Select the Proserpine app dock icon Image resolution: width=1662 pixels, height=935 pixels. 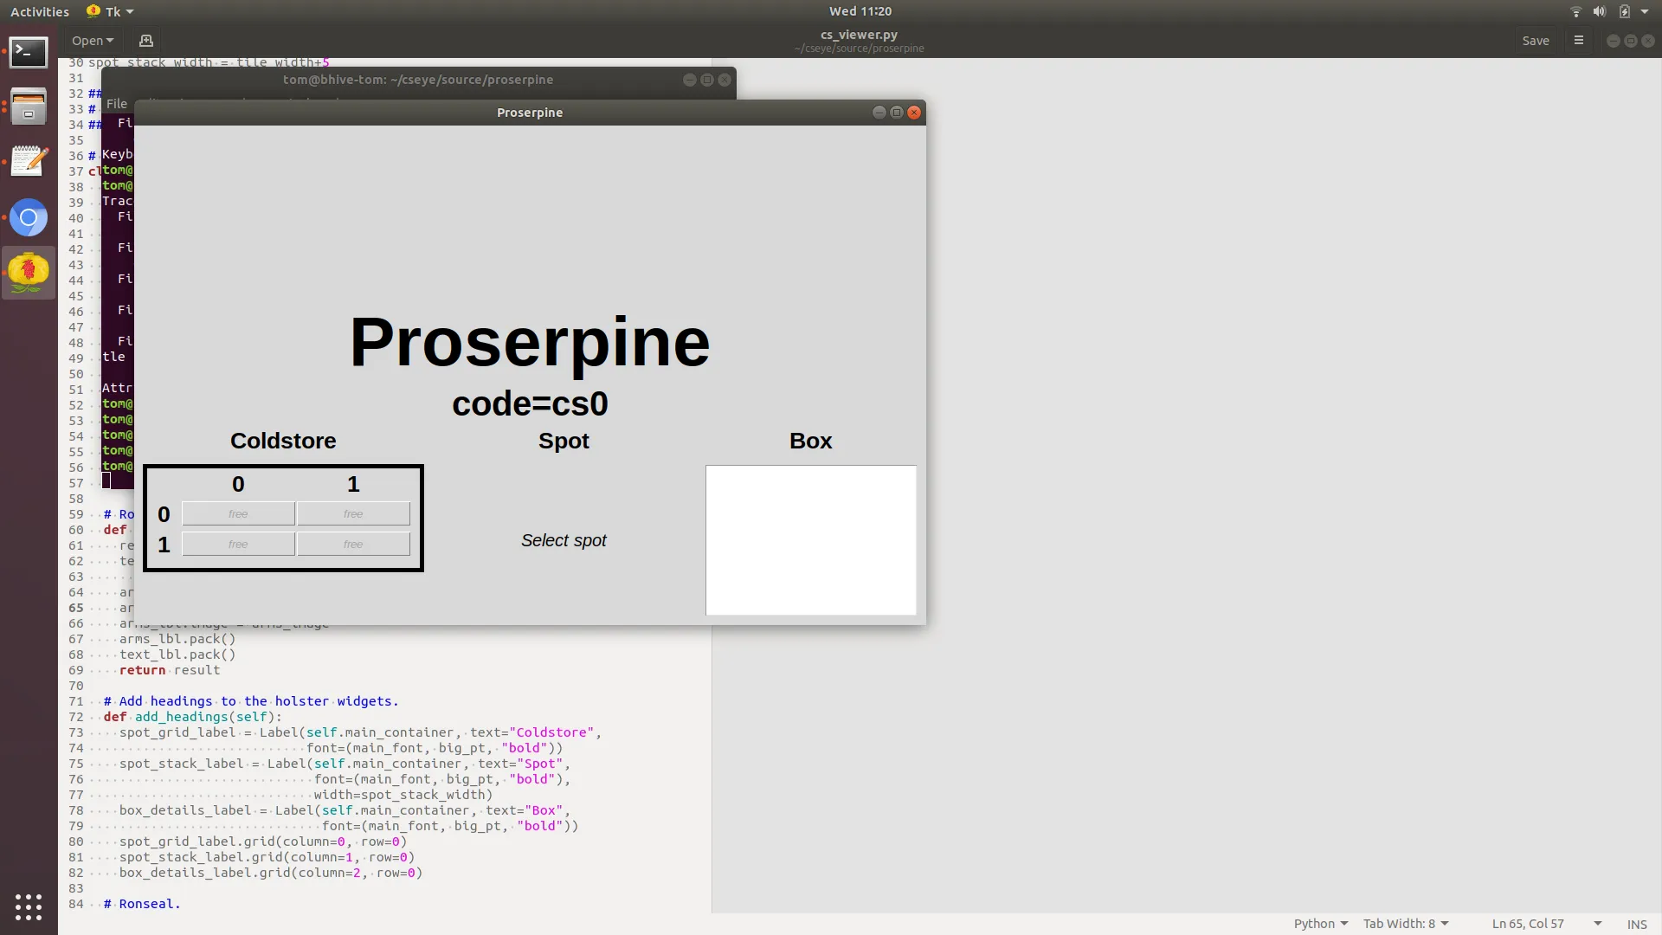(29, 273)
